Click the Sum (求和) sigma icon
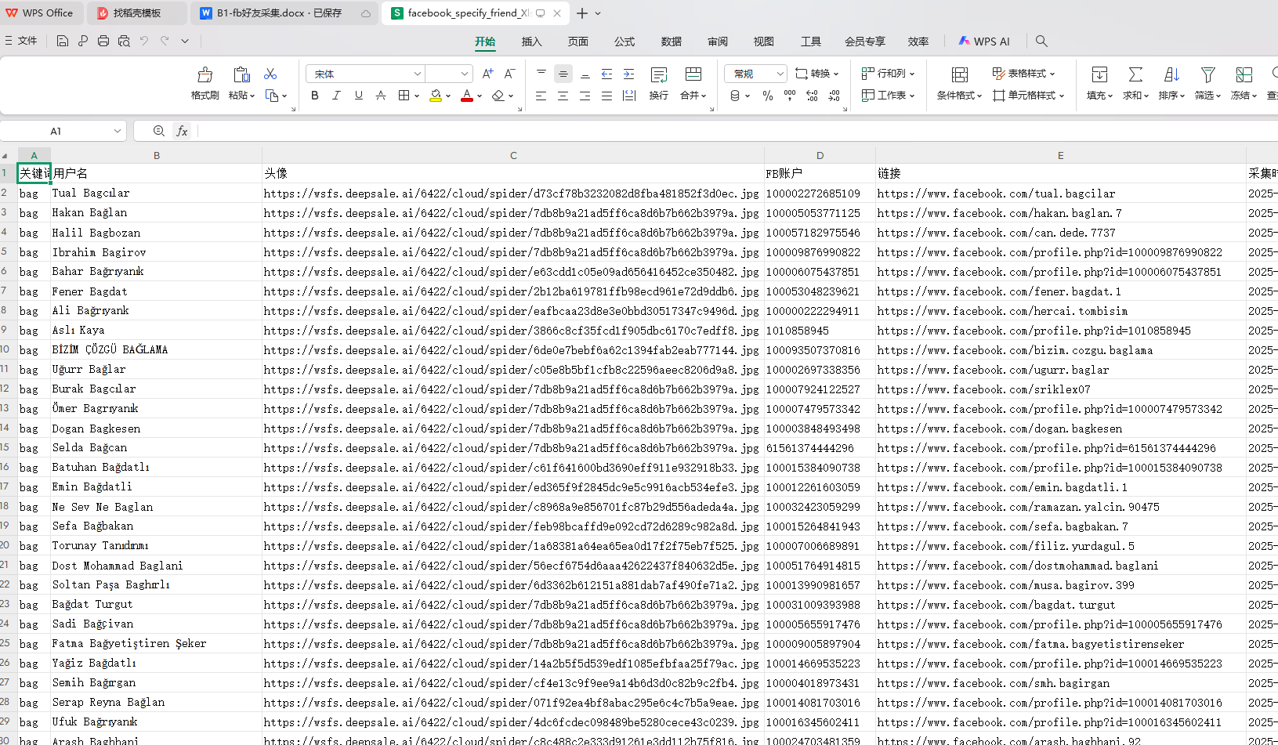 (1135, 75)
